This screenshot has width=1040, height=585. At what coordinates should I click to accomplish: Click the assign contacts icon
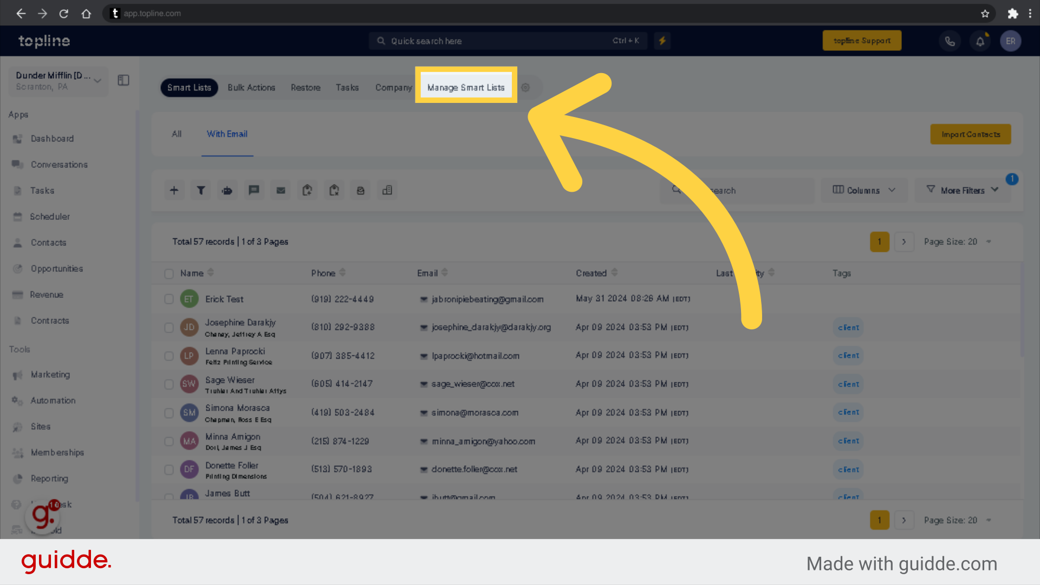[227, 190]
